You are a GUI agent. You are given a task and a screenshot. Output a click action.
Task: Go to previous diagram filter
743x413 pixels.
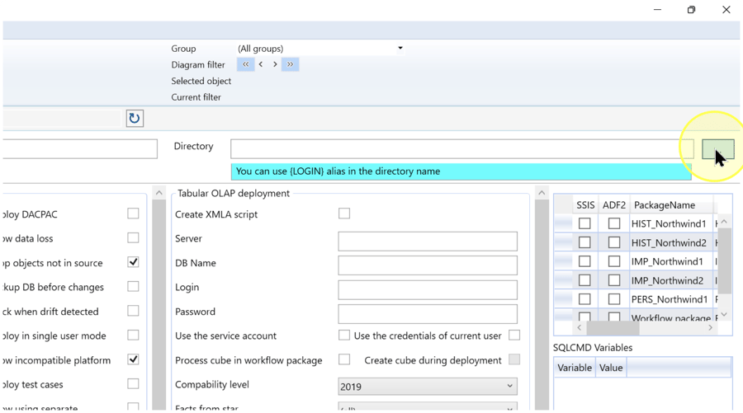point(261,64)
